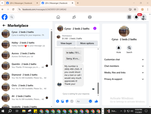151x114 pixels.
Task: Send a thumbs up like
Action: point(96,101)
